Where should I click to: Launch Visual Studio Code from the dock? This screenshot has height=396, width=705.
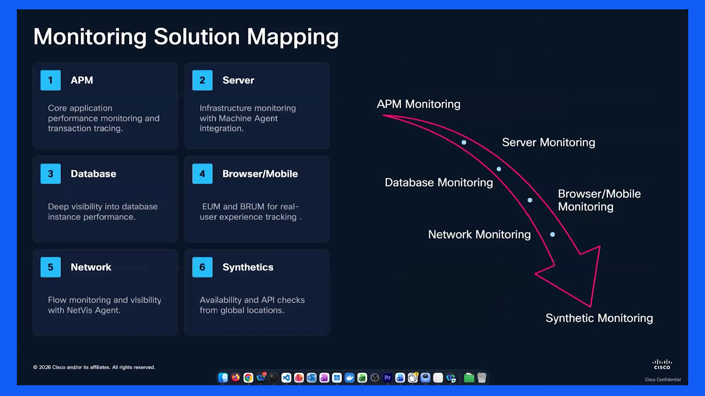tap(286, 378)
